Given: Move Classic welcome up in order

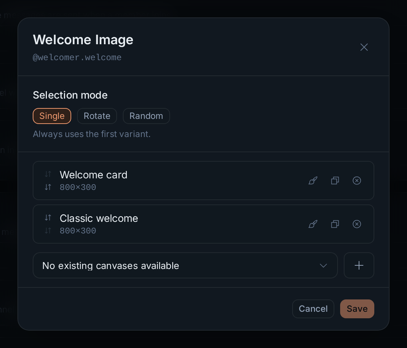Looking at the screenshot, I should [x=48, y=217].
